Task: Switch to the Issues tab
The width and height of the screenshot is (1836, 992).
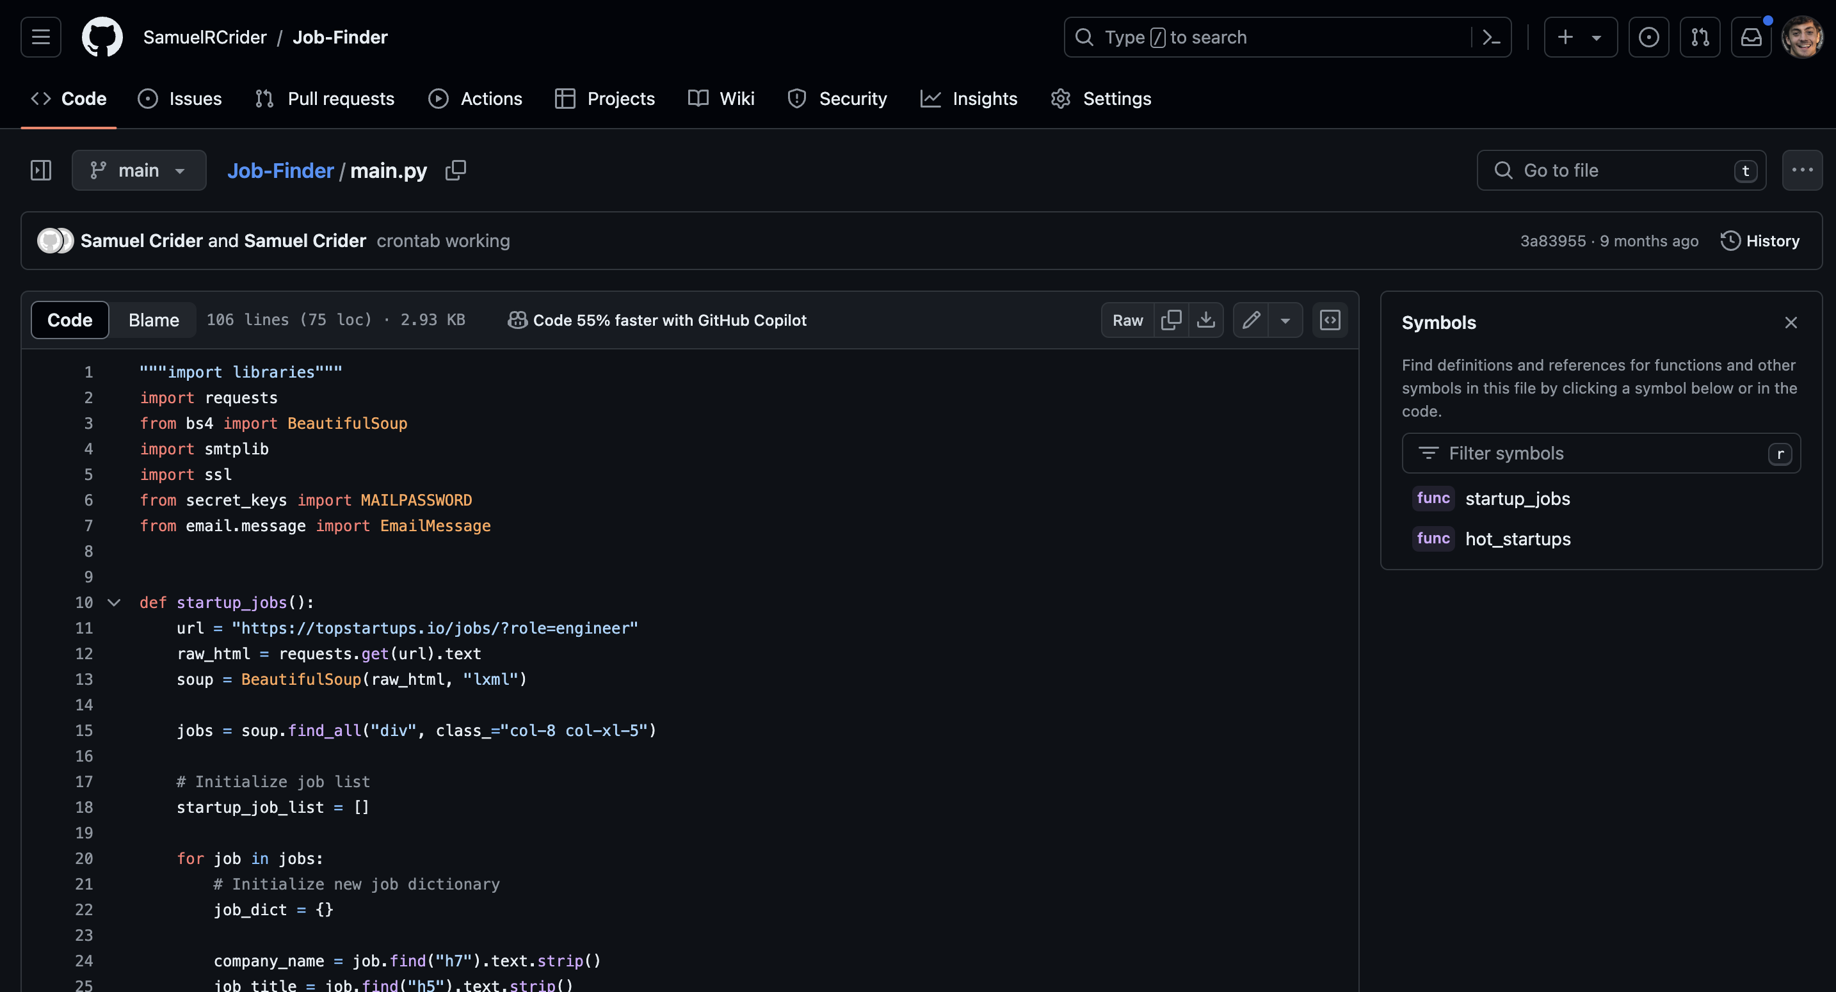Action: pyautogui.click(x=180, y=99)
